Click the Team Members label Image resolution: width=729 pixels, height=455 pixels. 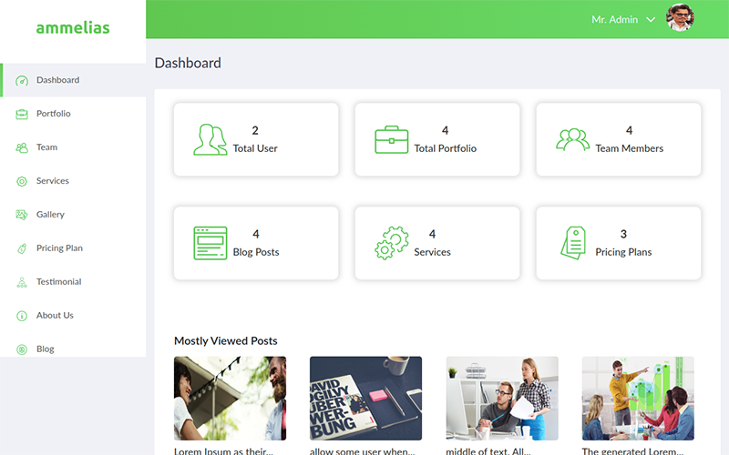point(629,148)
